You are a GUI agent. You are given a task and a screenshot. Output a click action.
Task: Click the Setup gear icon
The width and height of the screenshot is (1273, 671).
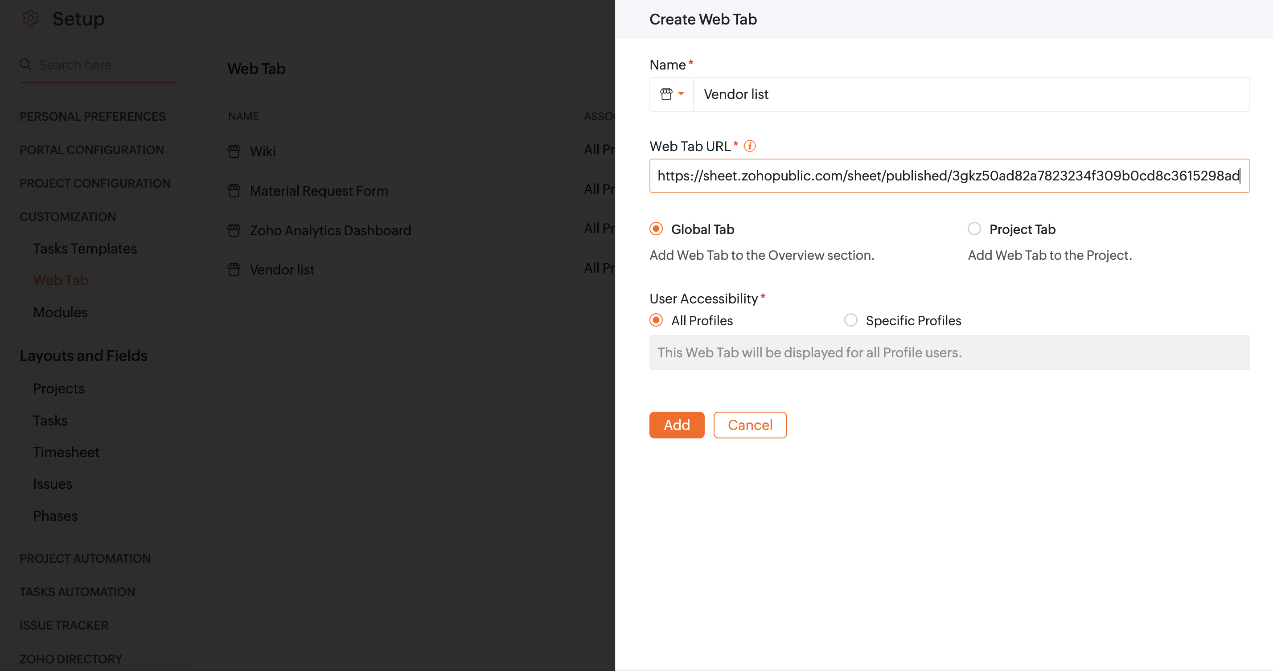pos(31,18)
